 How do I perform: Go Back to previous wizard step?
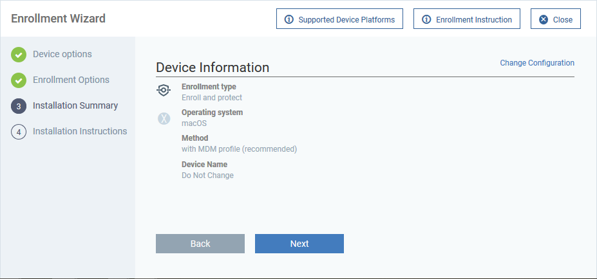click(x=200, y=244)
